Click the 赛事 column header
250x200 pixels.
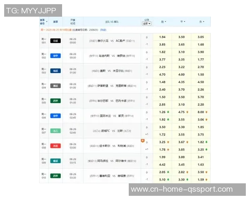55,22
